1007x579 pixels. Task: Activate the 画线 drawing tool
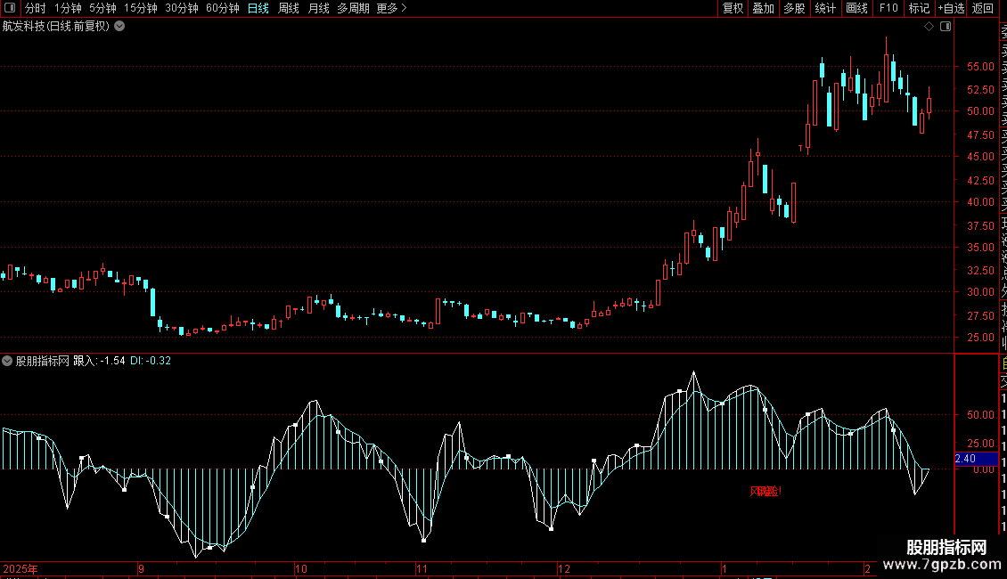[x=856, y=8]
